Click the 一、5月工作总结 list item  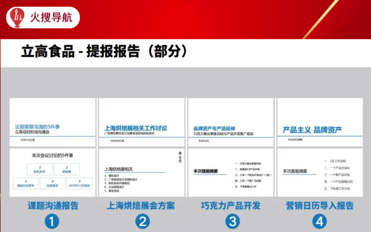click(335, 161)
